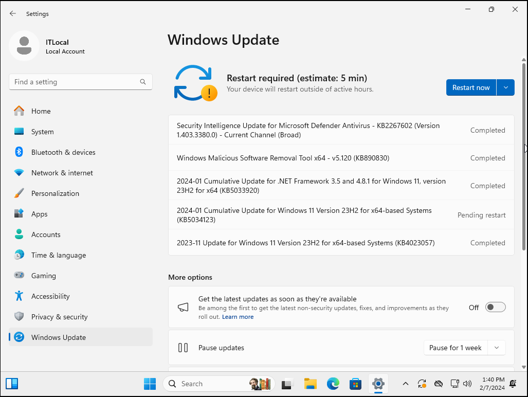The image size is (528, 397).
Task: Open the Apps settings category
Action: click(81, 214)
